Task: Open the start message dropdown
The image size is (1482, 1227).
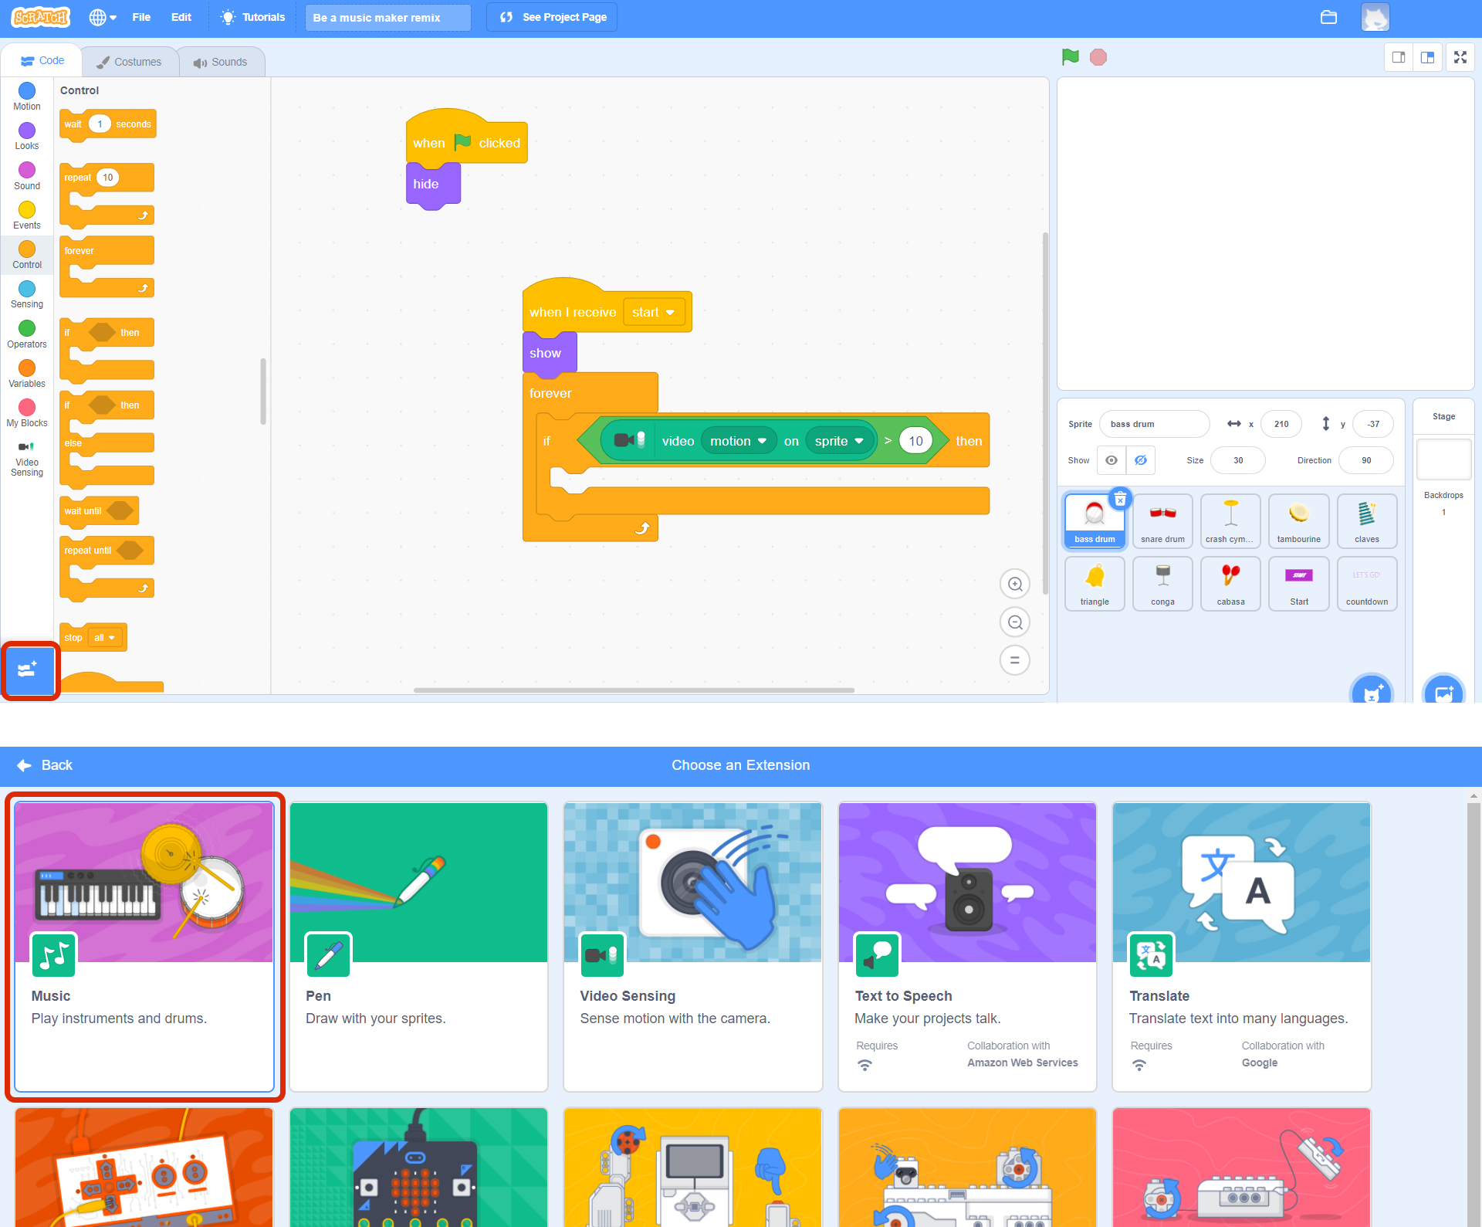Action: click(654, 312)
